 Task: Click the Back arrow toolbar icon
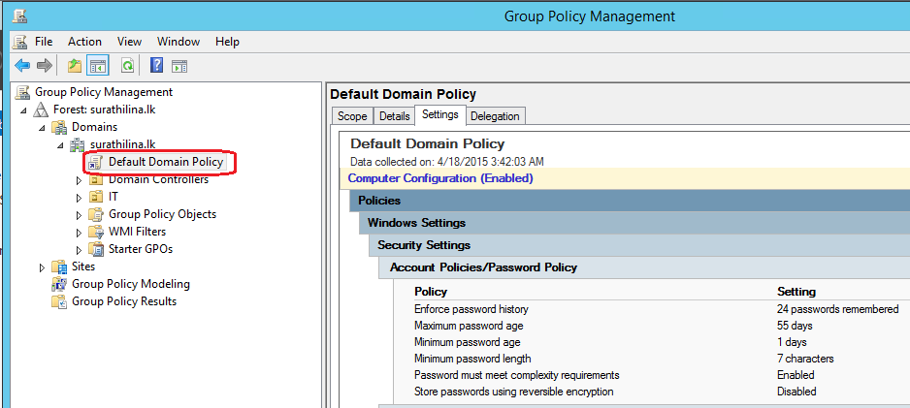(22, 66)
